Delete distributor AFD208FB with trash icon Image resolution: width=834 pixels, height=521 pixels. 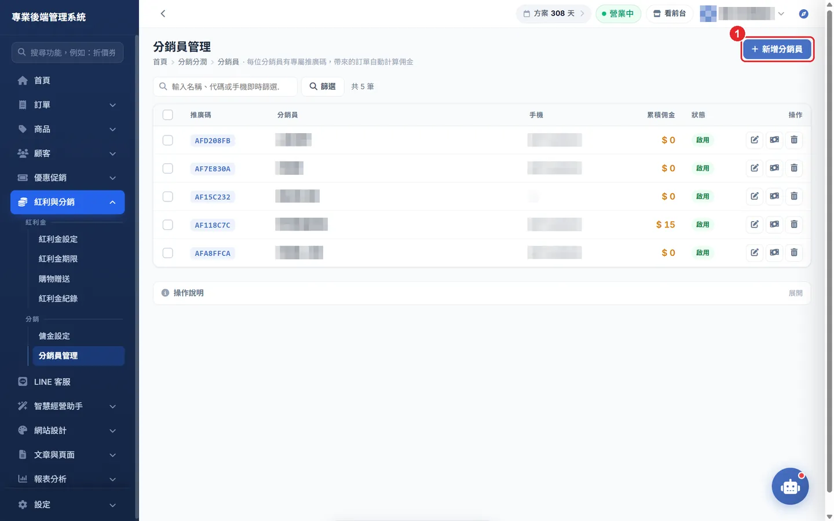point(794,140)
